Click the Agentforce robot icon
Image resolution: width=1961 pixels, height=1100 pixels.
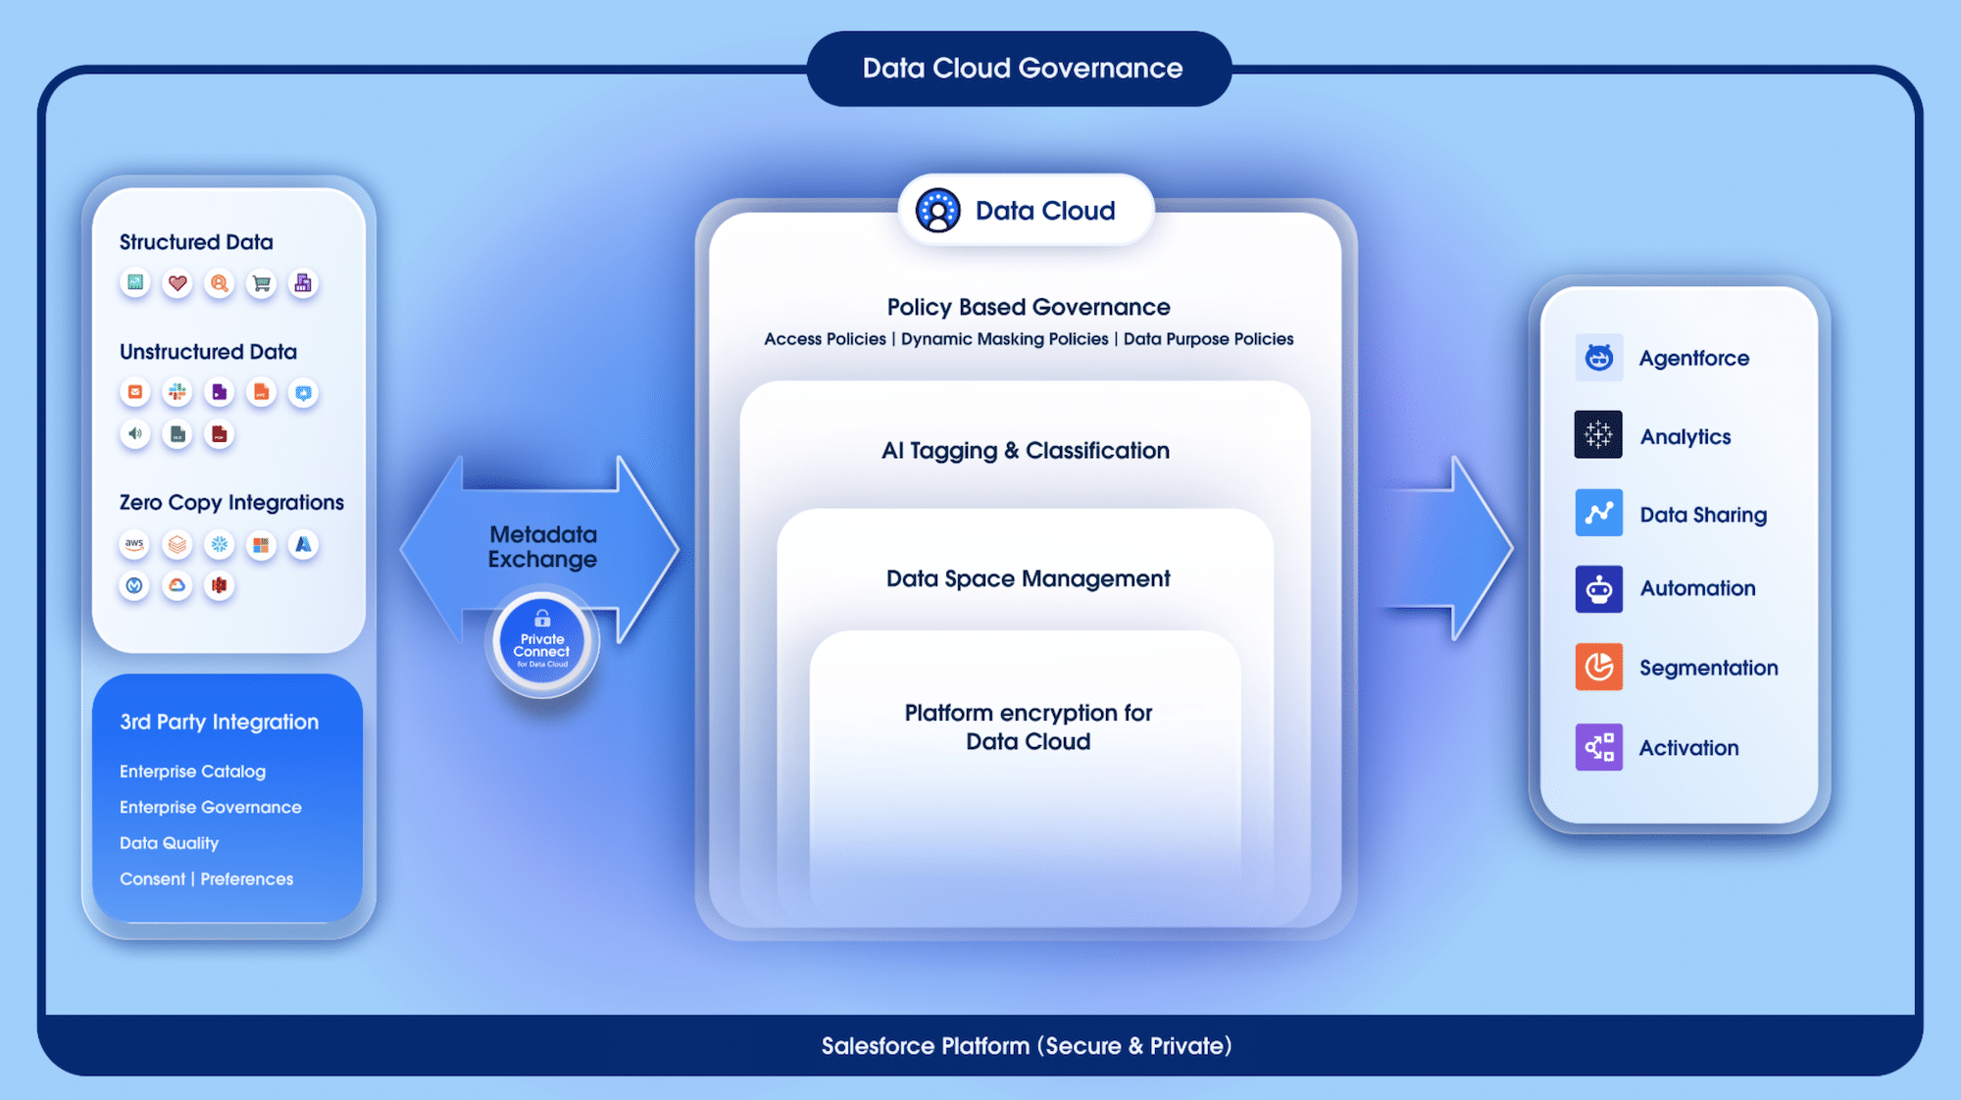point(1598,358)
